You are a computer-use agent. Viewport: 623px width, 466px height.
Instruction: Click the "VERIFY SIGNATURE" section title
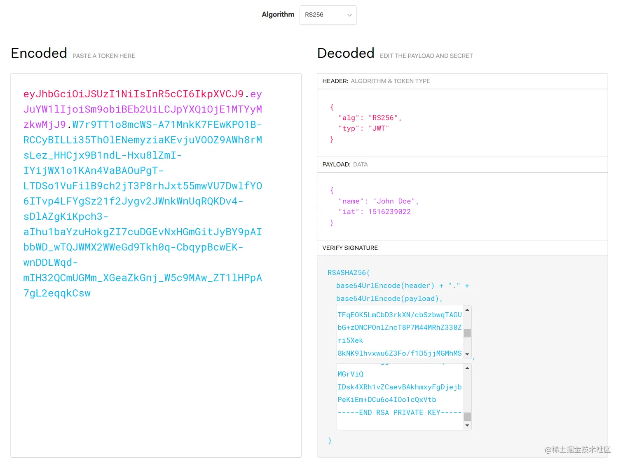[x=350, y=248]
